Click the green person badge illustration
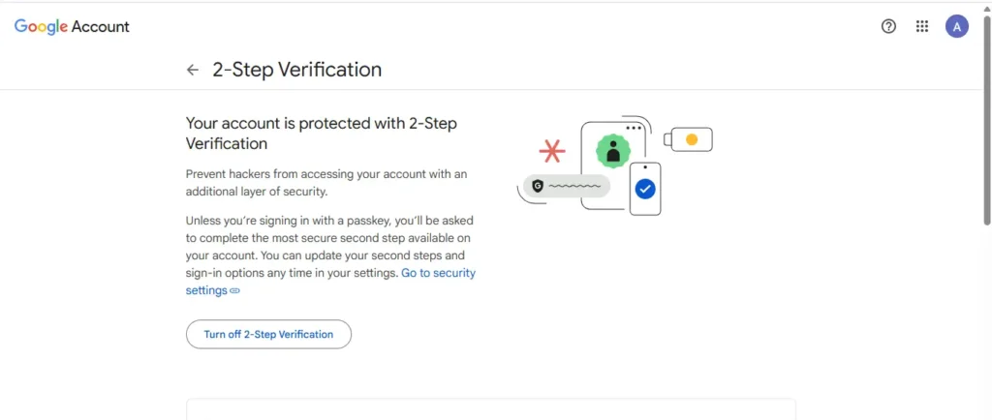Viewport: 992px width, 420px height. click(612, 151)
